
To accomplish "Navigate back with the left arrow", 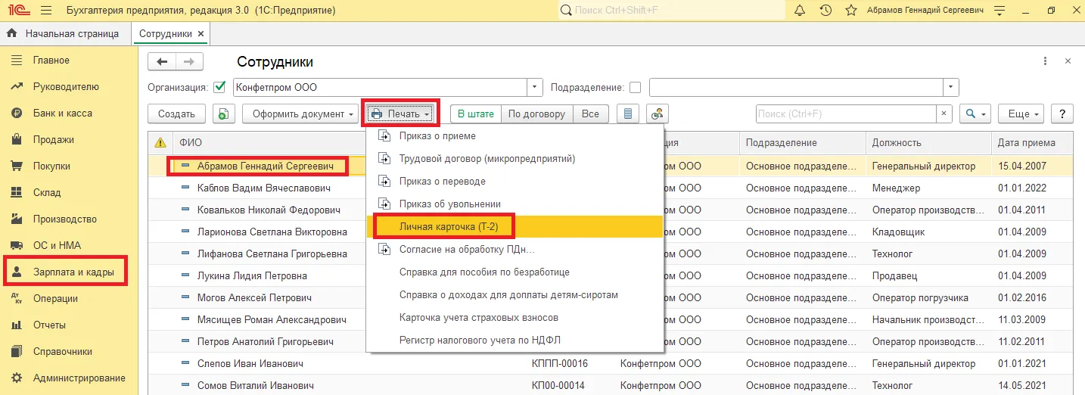I will coord(162,62).
